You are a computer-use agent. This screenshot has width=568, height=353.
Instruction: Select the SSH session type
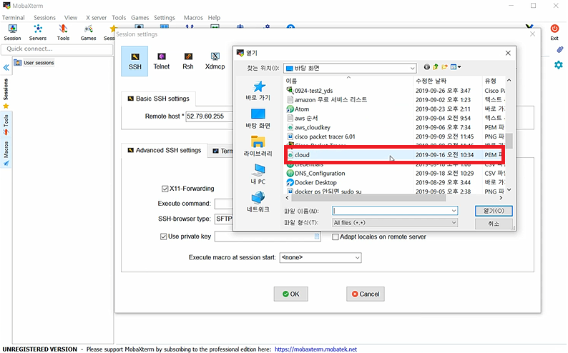134,61
